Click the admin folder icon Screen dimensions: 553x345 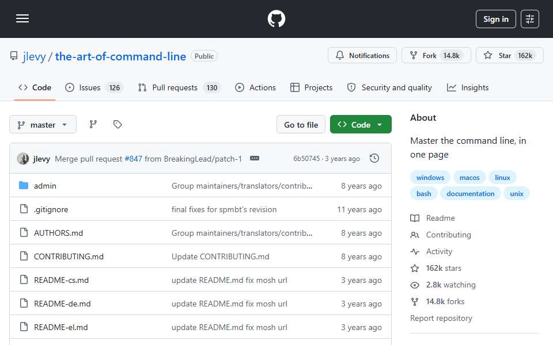(24, 185)
